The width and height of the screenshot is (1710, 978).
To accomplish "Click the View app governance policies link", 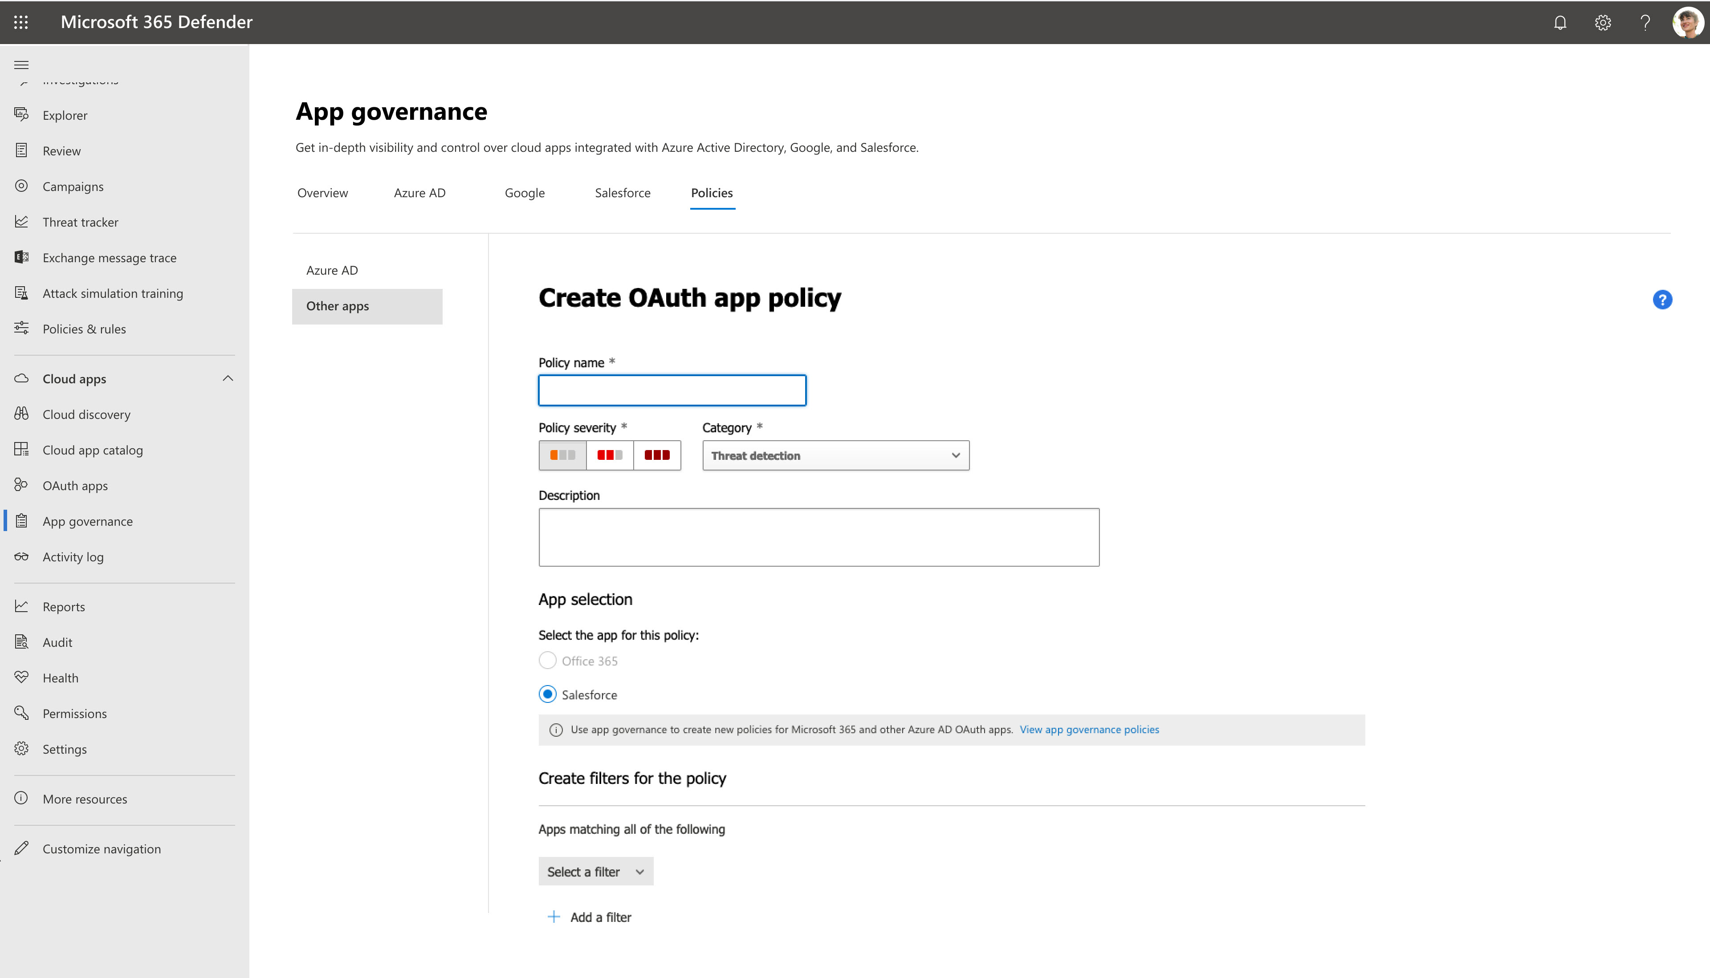I will [x=1089, y=729].
